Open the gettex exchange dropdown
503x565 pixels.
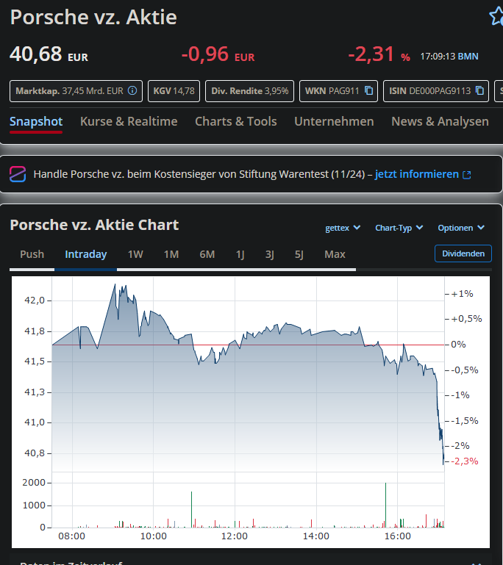click(x=343, y=228)
